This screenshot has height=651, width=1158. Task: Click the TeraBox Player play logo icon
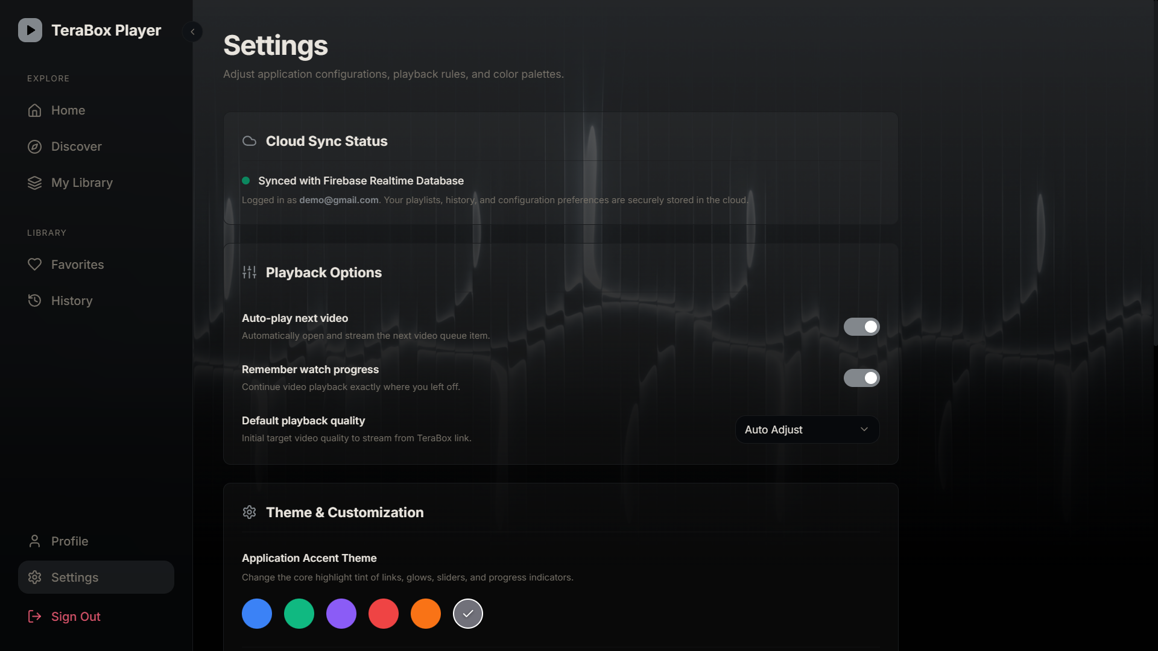(x=30, y=30)
